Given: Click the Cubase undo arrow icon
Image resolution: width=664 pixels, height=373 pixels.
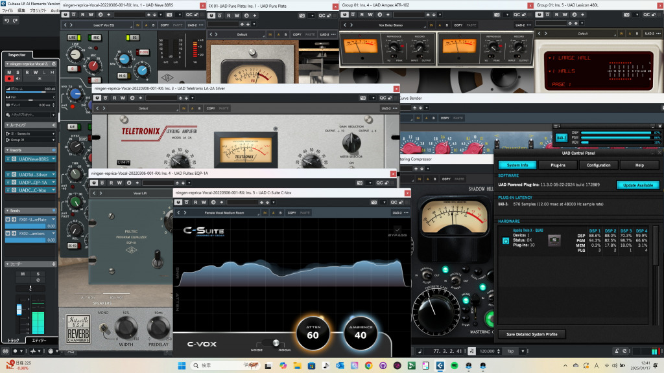Looking at the screenshot, I should tap(6, 21).
